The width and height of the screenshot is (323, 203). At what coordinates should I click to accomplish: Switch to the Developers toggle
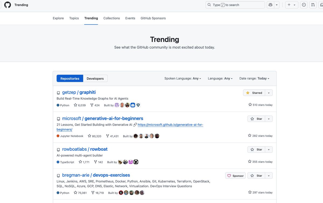[95, 79]
